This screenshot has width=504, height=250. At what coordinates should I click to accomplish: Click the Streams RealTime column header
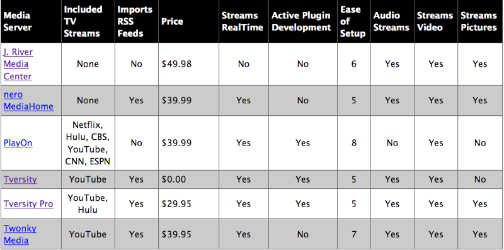coord(243,21)
